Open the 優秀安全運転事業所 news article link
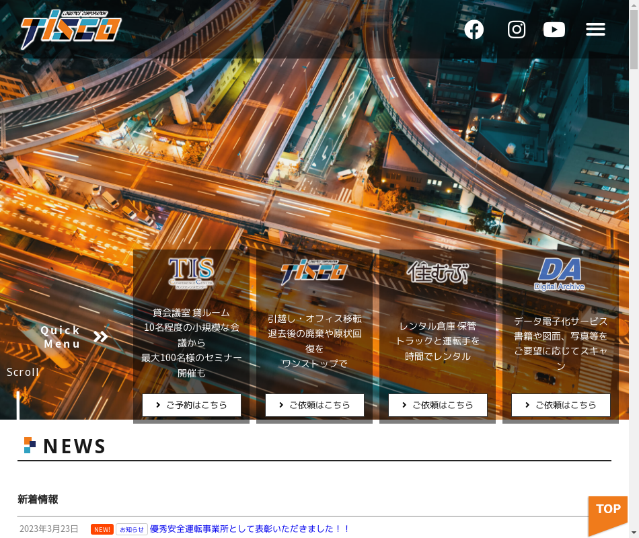The width and height of the screenshot is (639, 538). pyautogui.click(x=250, y=529)
